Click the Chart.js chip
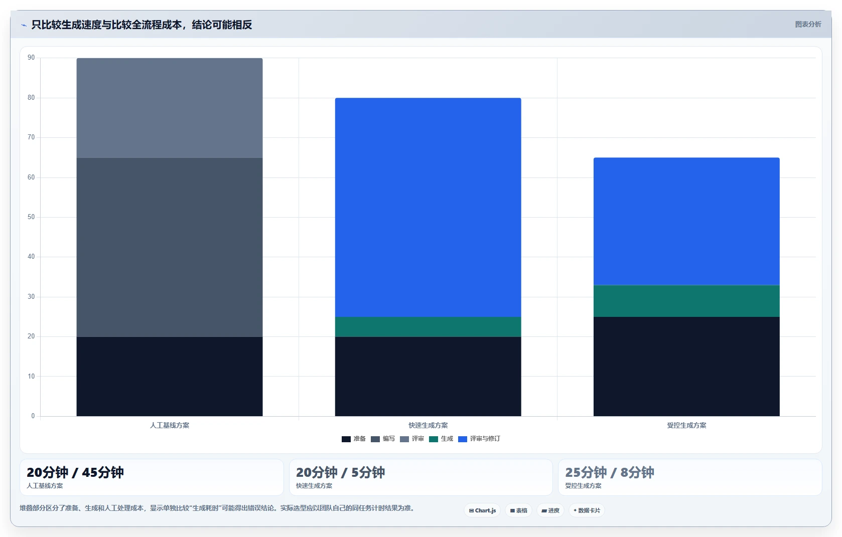Viewport: 842px width, 537px height. coord(482,510)
